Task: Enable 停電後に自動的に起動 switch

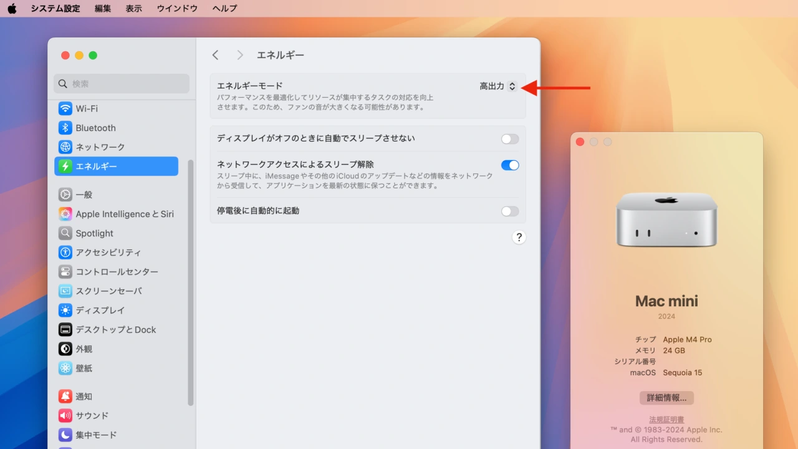Action: pos(509,211)
